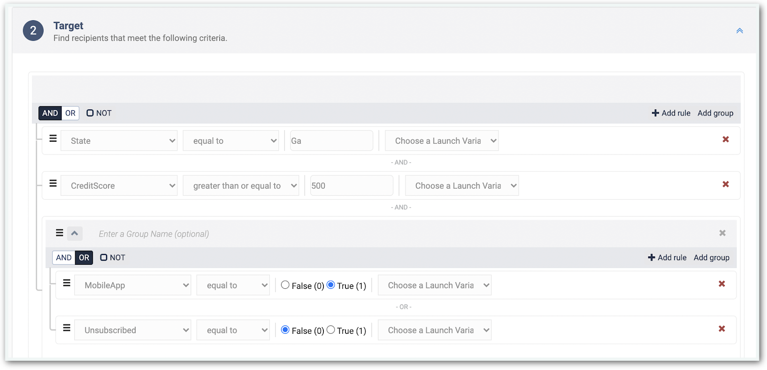This screenshot has height=370, width=767.
Task: Select AND in the top-level condition toggle
Action: click(x=50, y=113)
